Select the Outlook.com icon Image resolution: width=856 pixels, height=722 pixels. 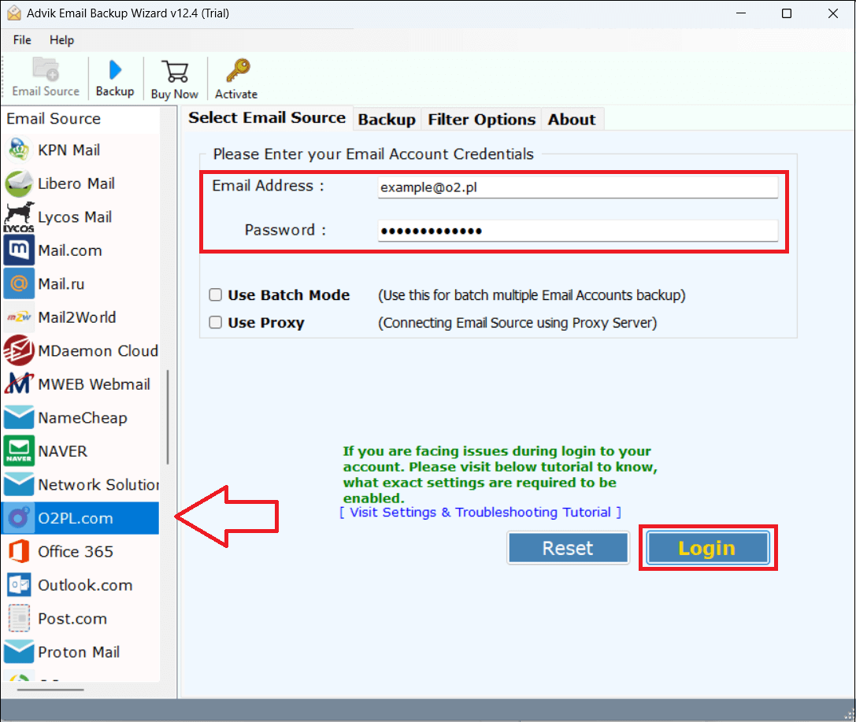tap(19, 585)
